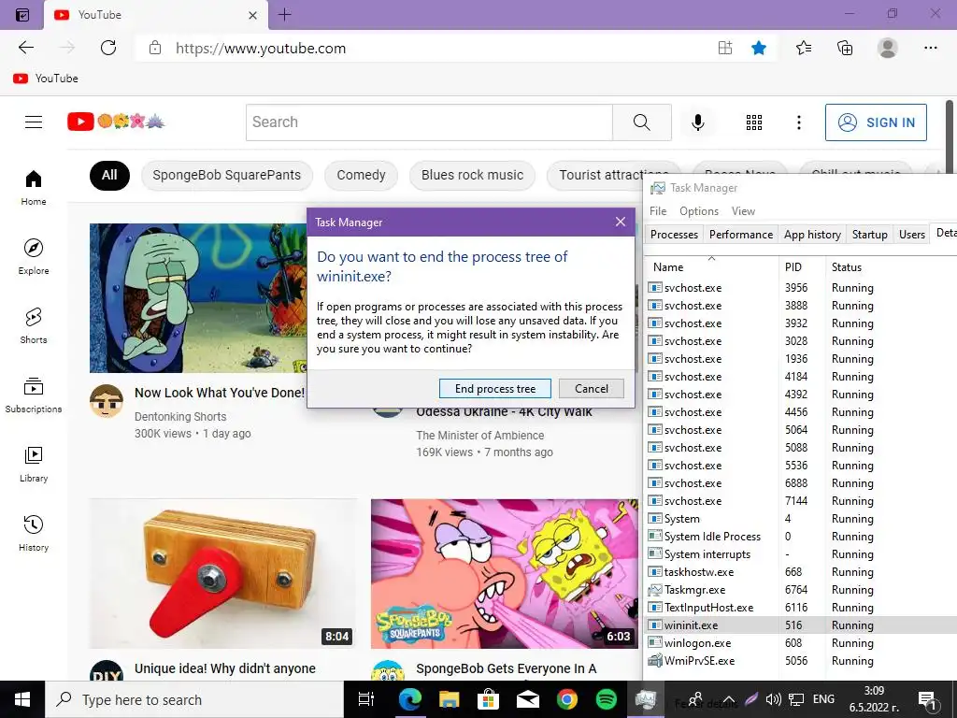Open Shorts in YouTube sidebar
Image resolution: width=957 pixels, height=718 pixels.
point(34,325)
